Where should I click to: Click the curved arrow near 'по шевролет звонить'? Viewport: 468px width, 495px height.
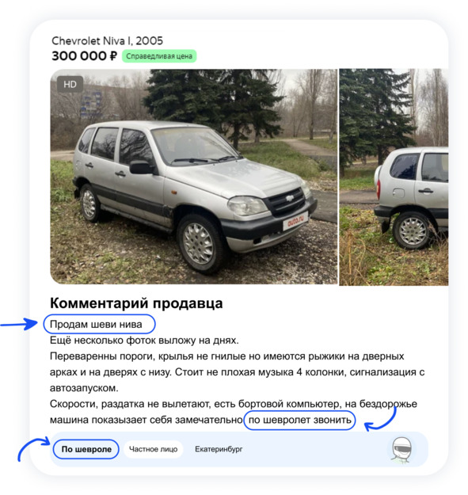[x=381, y=419]
